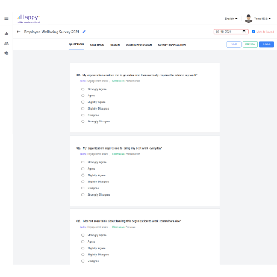Go back with the left arrow
The width and height of the screenshot is (277, 277).
click(19, 32)
